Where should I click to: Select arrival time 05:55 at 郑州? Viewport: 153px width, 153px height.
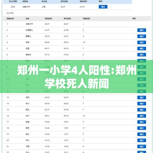pyautogui.click(x=47, y=104)
